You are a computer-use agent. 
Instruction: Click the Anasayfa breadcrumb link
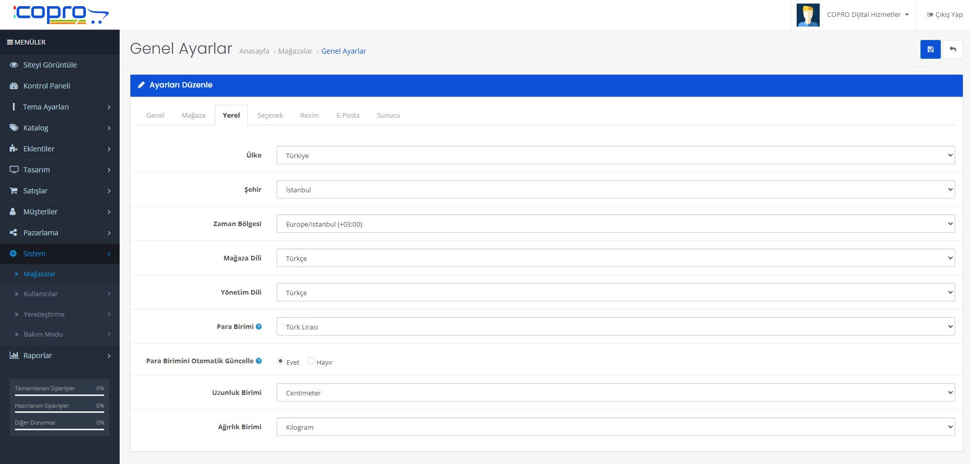click(254, 51)
